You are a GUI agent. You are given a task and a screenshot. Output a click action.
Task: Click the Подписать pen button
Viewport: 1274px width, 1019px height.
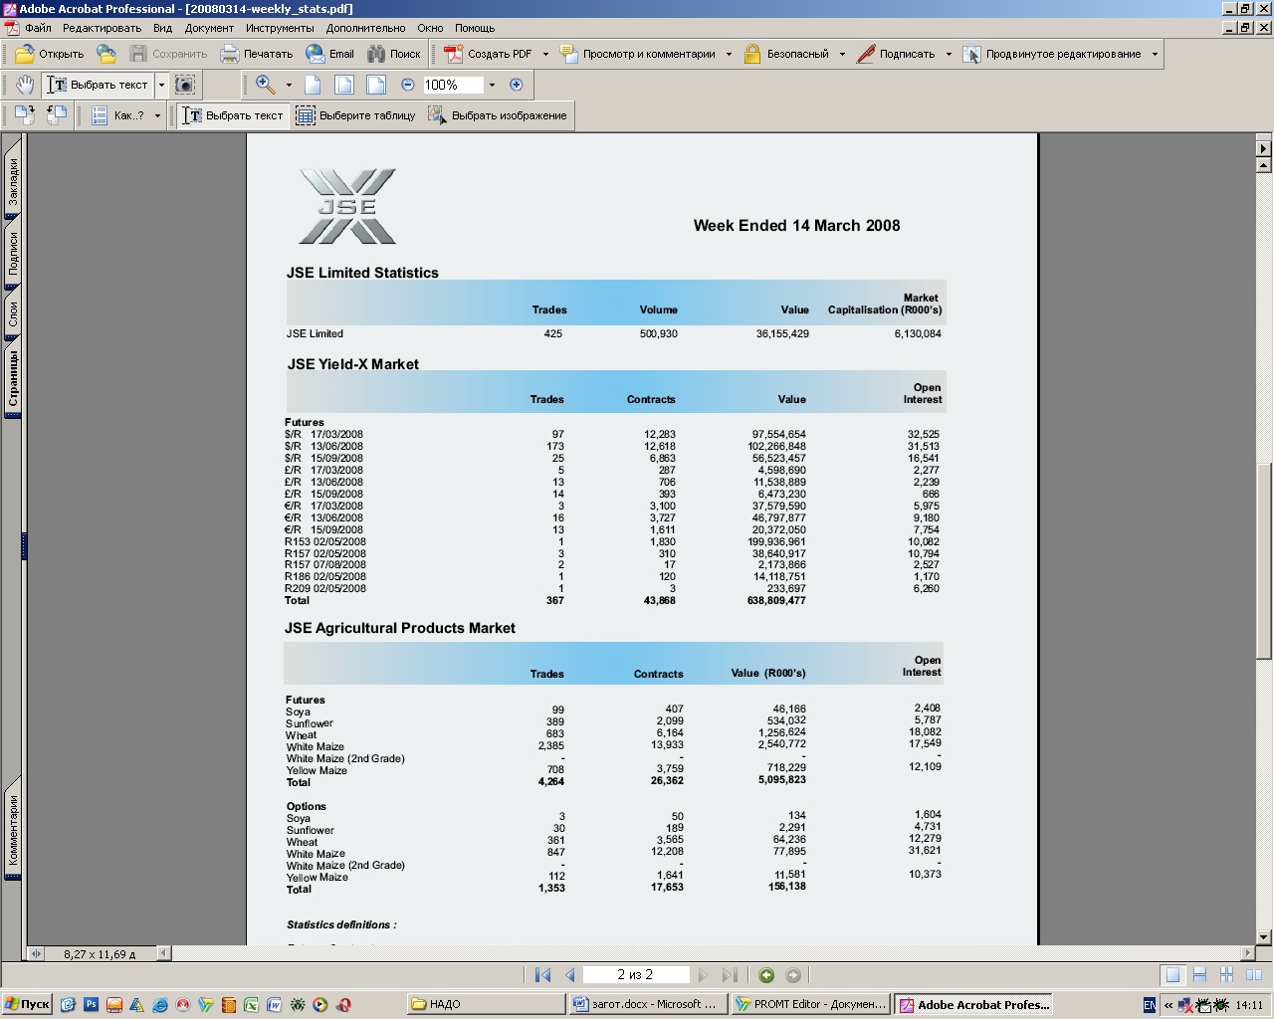pos(896,54)
